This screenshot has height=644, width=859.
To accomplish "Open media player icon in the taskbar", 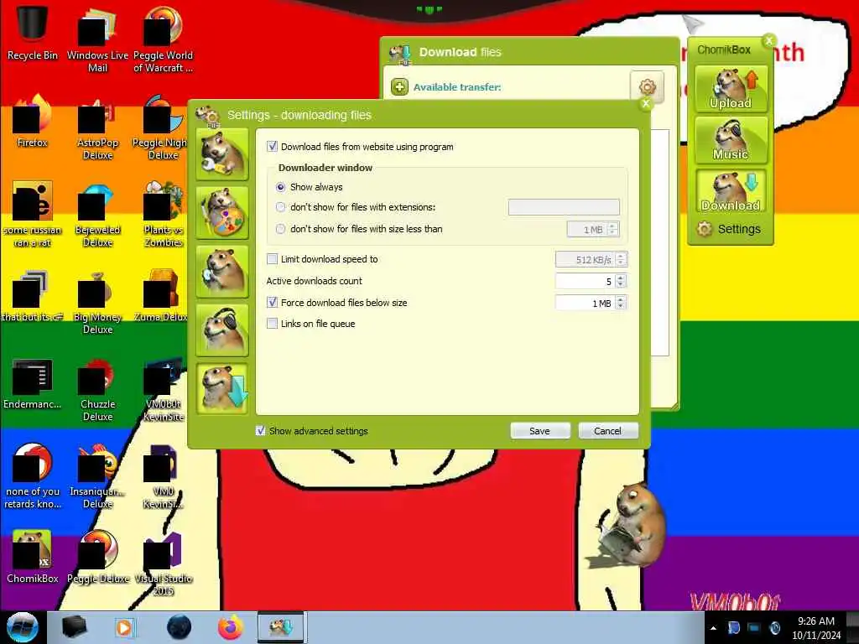I will click(124, 627).
